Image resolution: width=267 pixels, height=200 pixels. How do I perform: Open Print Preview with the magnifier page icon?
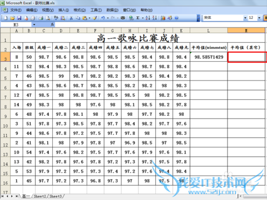click(48, 18)
